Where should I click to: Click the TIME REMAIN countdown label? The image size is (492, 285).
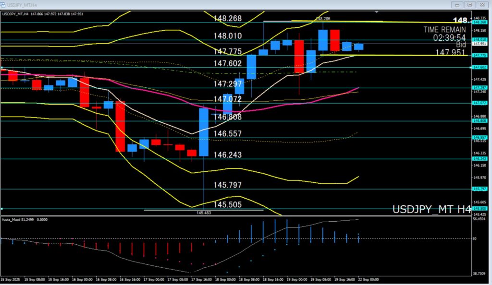[444, 29]
